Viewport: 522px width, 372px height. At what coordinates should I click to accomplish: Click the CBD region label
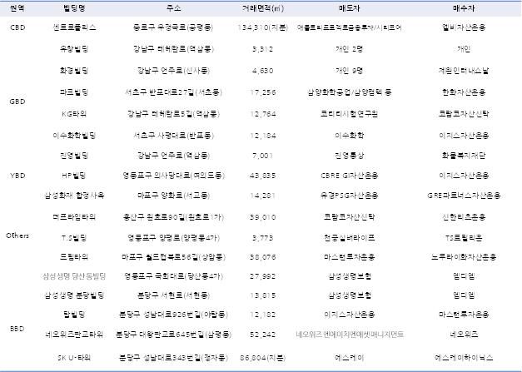click(x=17, y=27)
